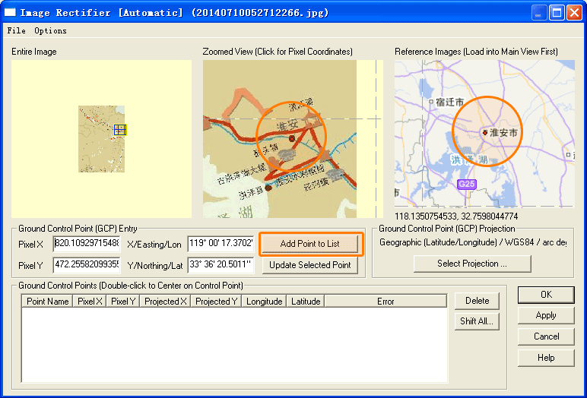The width and height of the screenshot is (587, 398).
Task: Click the Shift All button
Action: tap(477, 321)
